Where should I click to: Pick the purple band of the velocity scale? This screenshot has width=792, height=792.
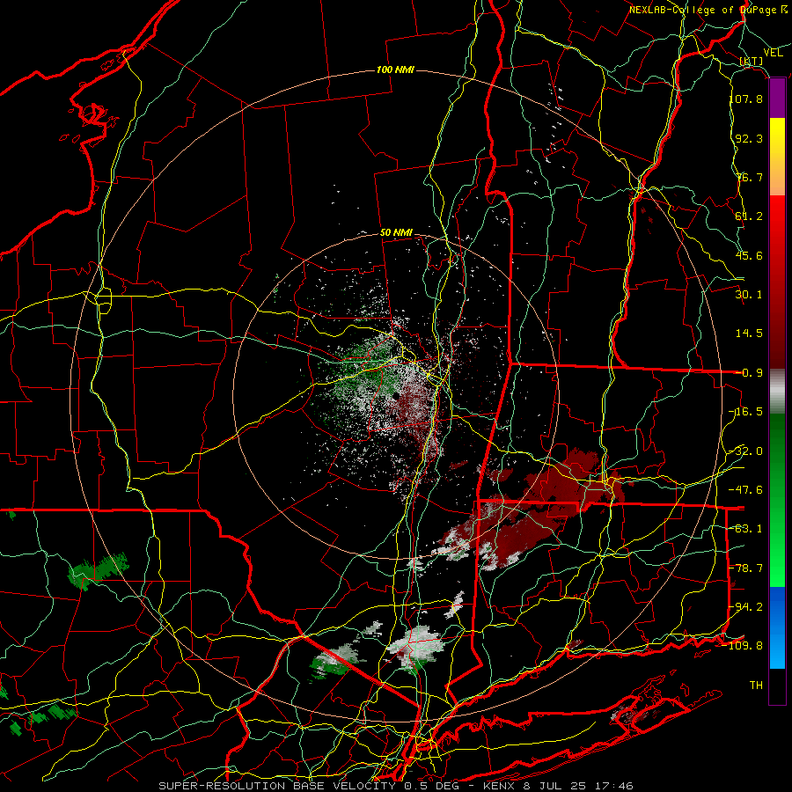(x=777, y=99)
